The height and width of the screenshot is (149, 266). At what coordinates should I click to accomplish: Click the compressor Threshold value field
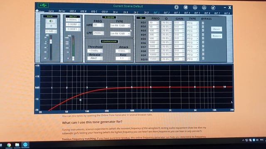(95, 50)
